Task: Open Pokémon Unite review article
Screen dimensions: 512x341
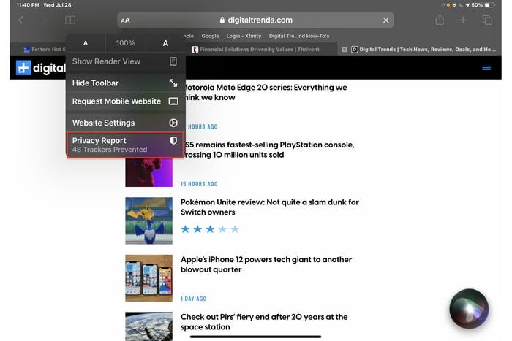Action: [x=269, y=207]
